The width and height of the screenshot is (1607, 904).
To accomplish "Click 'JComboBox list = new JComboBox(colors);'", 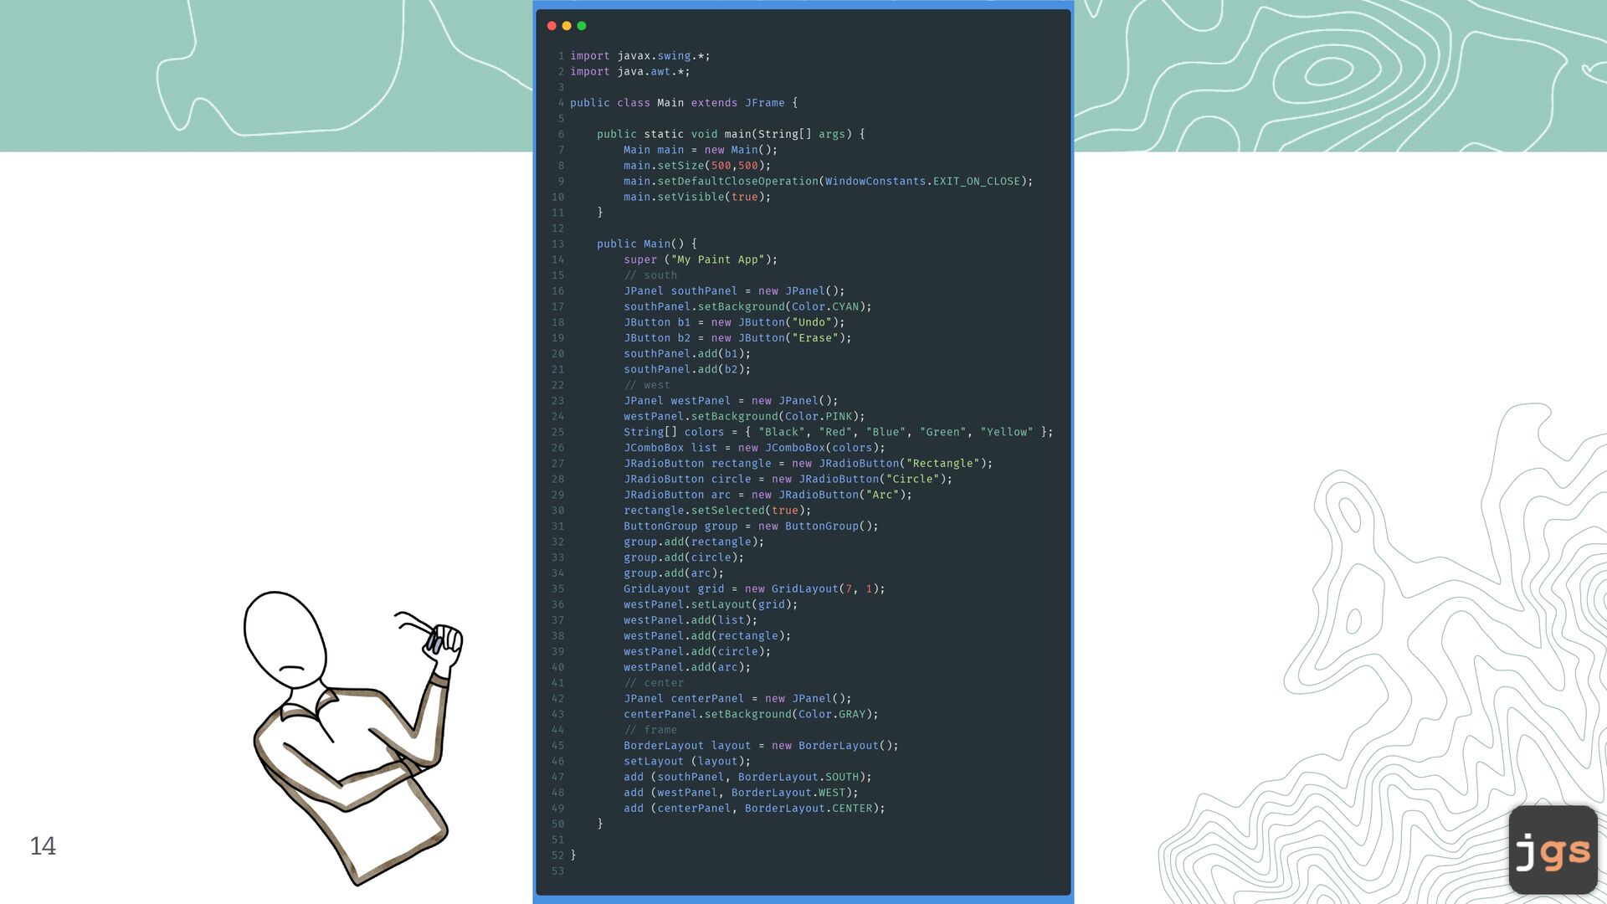I will (x=754, y=448).
